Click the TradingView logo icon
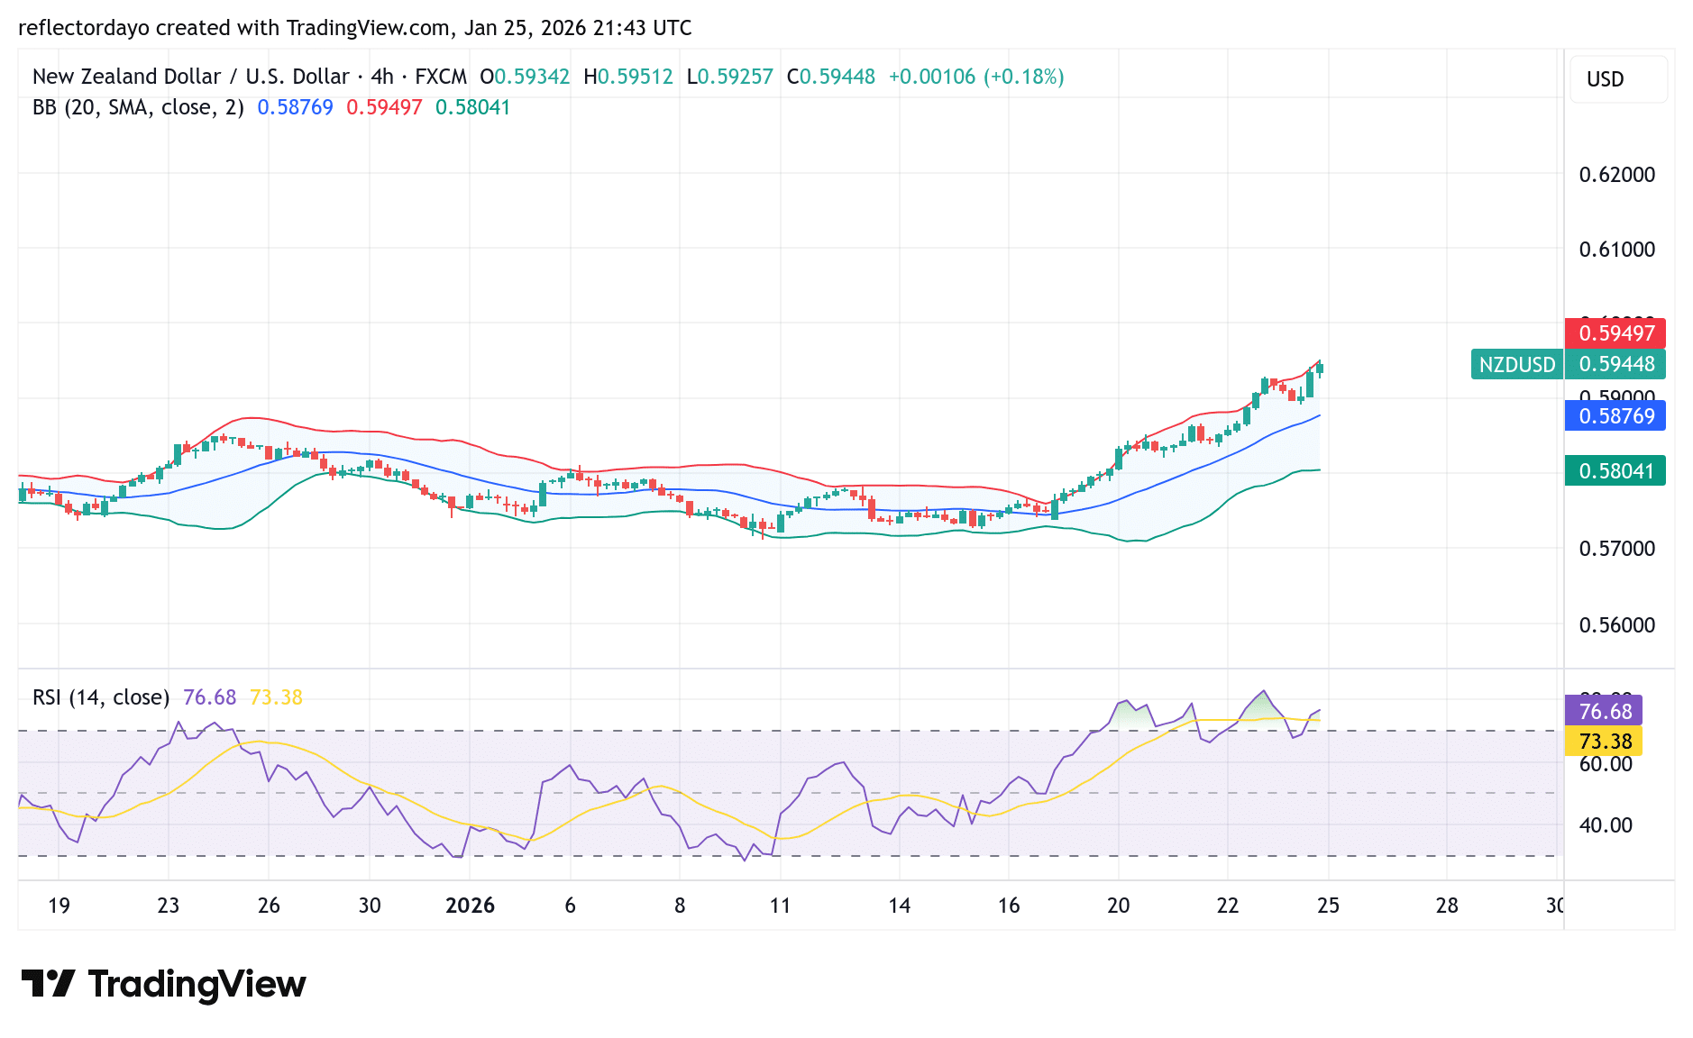Screen dimensions: 1693x1038 [48, 983]
